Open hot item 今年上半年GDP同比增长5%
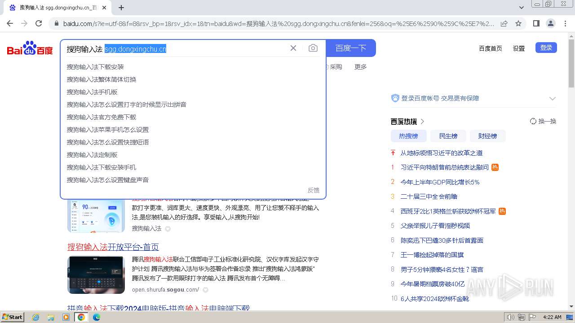This screenshot has width=575, height=323. 440,182
